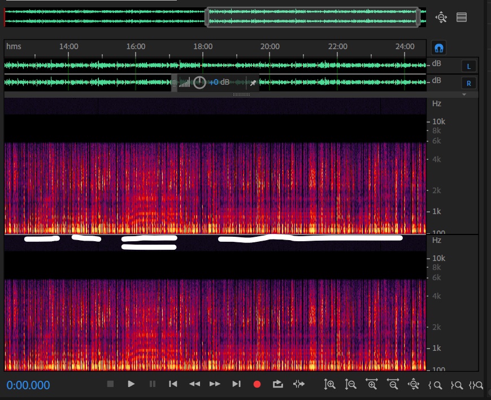This screenshot has width=491, height=400.
Task: Stop playback with the Stop button
Action: [110, 384]
